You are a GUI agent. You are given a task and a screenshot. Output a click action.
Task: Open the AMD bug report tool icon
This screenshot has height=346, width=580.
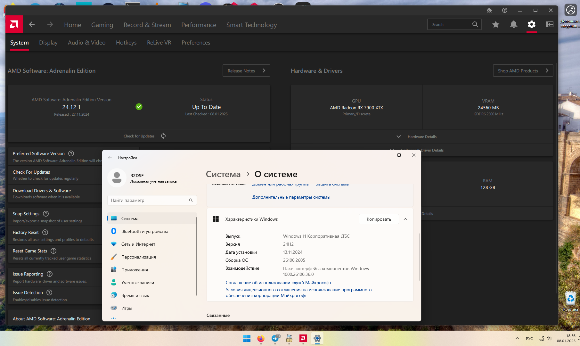coord(489,10)
